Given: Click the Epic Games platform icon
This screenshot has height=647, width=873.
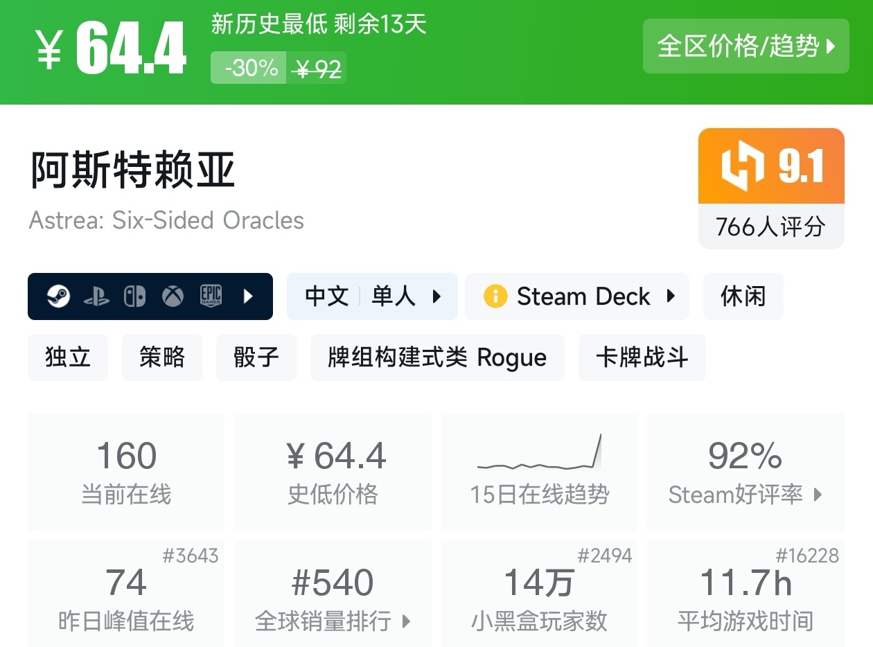Looking at the screenshot, I should (x=211, y=296).
